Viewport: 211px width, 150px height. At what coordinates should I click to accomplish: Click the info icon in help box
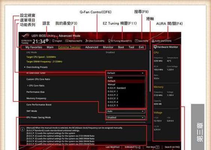pyautogui.click(x=22, y=129)
